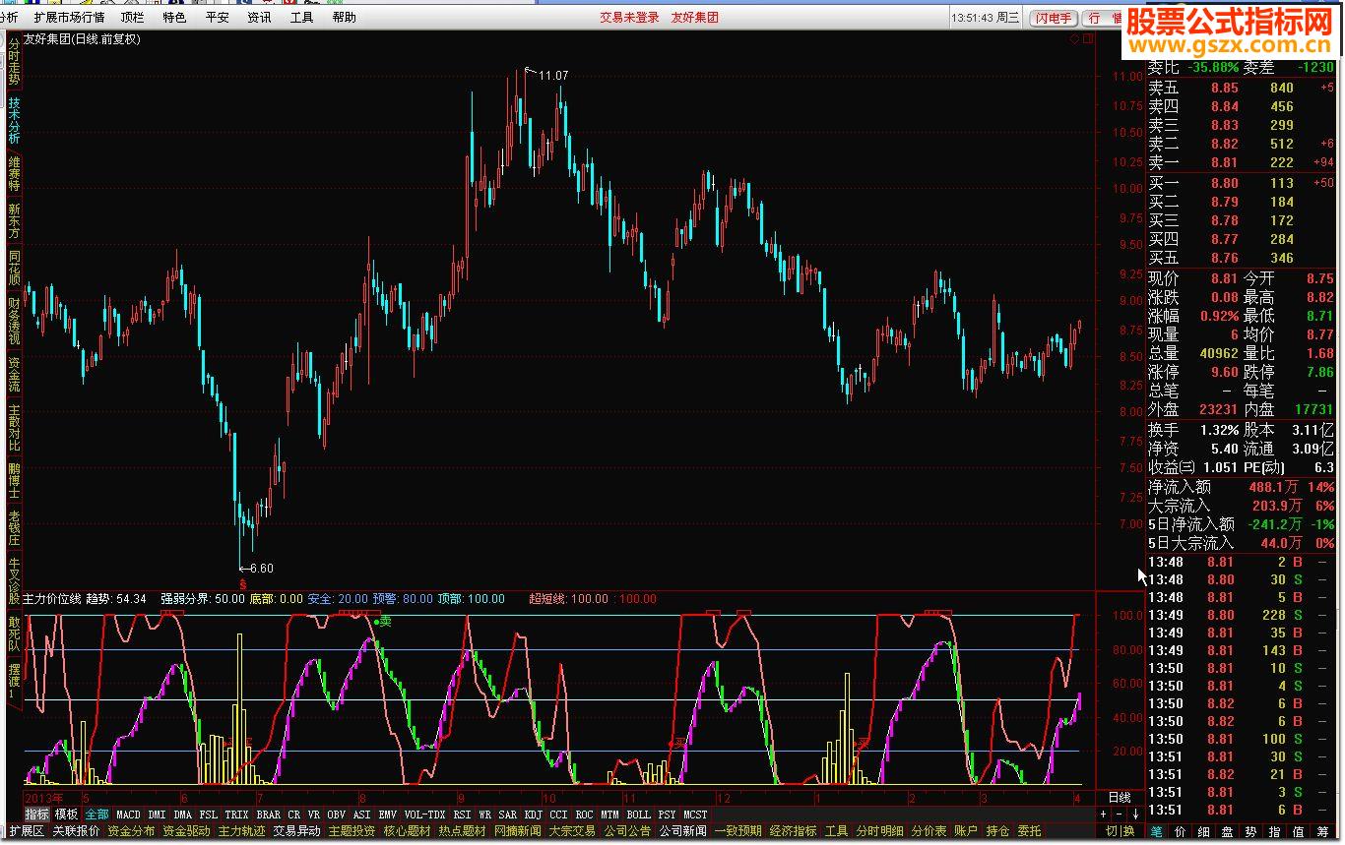This screenshot has width=1345, height=845.
Task: Switch to the 模板 tab
Action: pos(66,815)
